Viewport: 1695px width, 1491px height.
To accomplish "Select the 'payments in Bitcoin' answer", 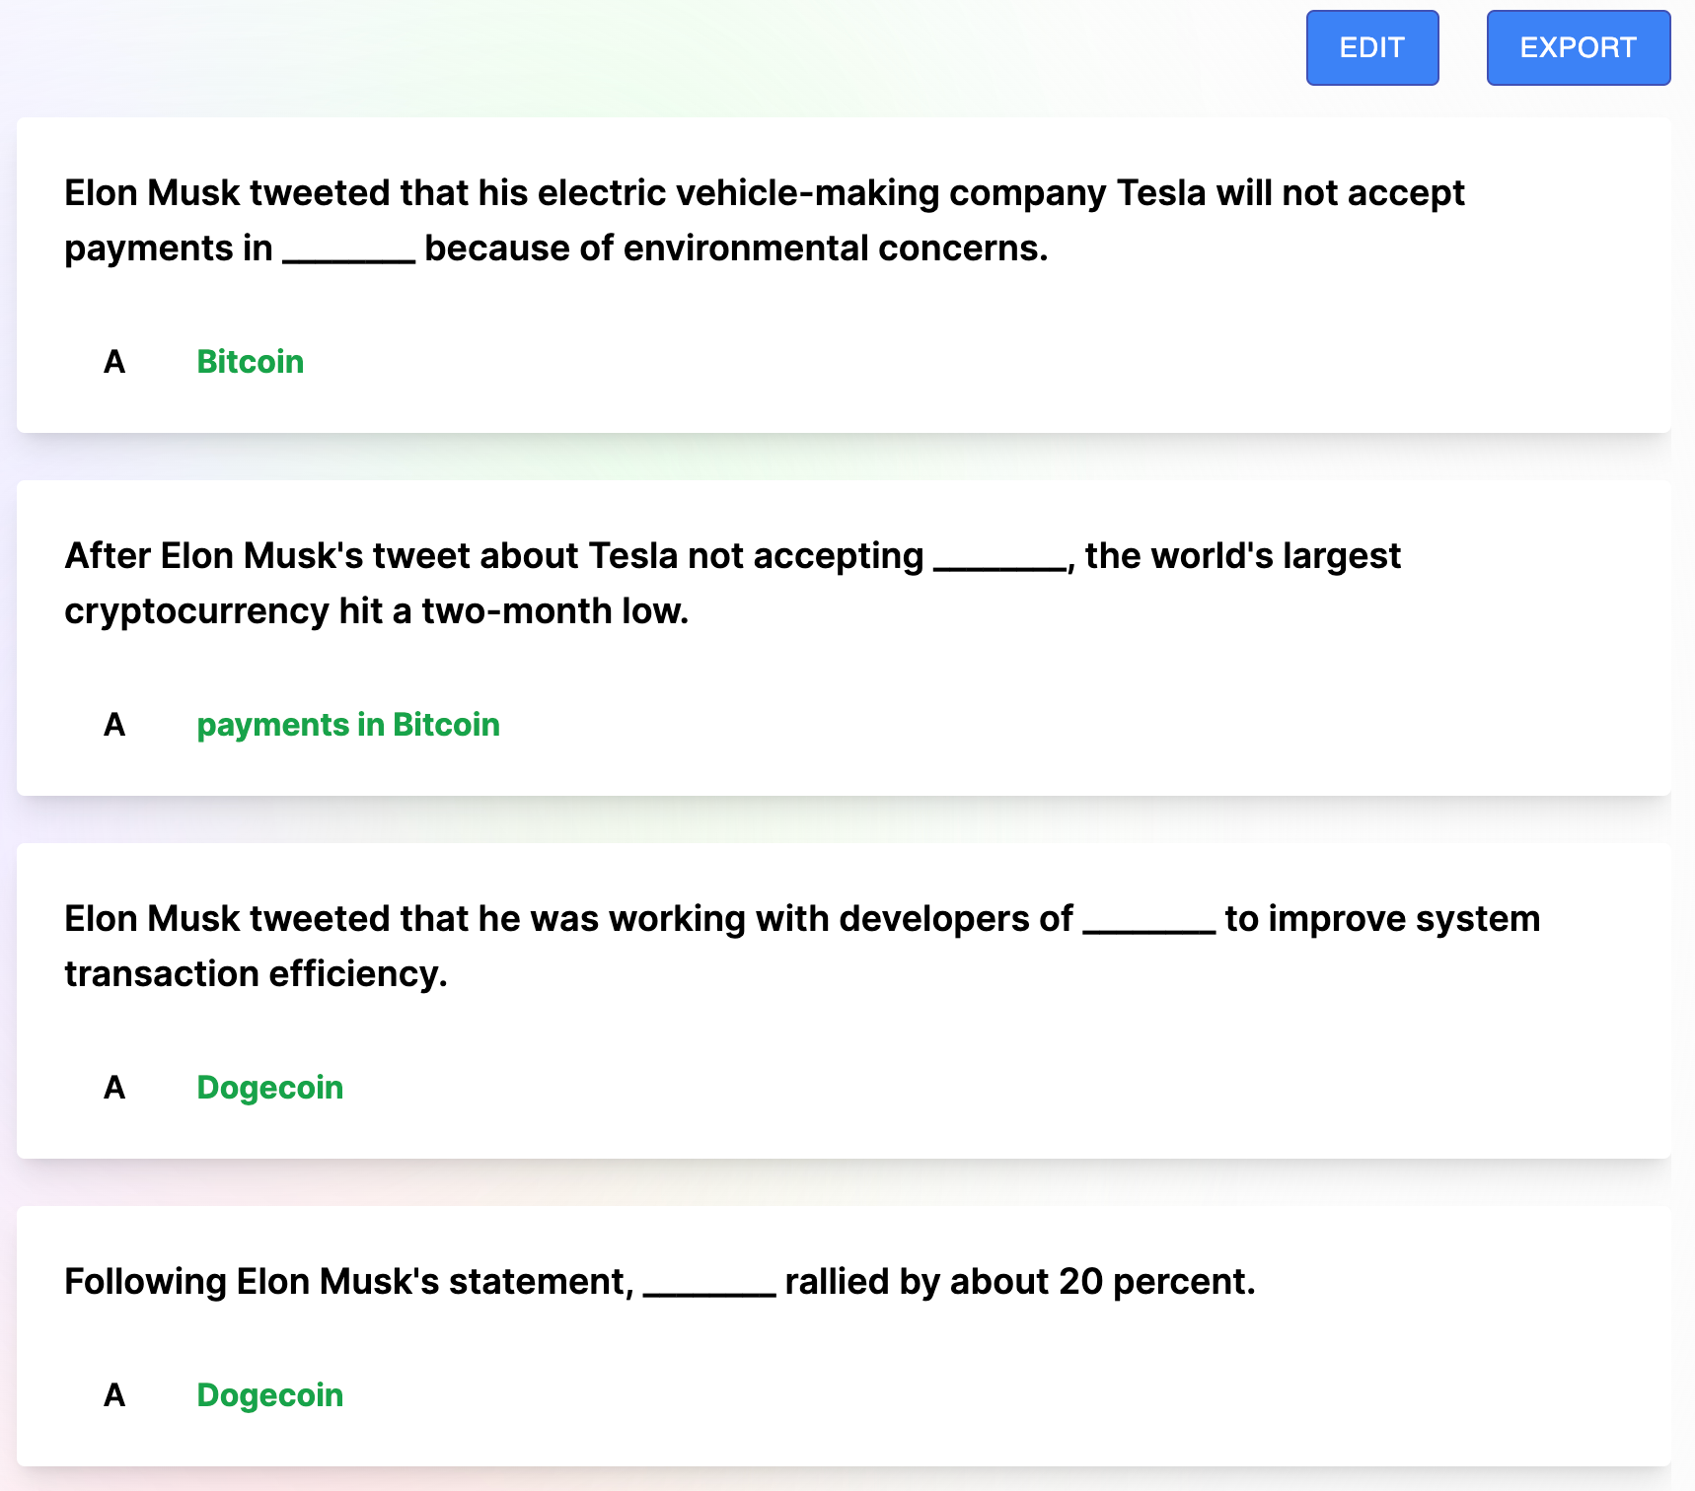I will point(348,725).
